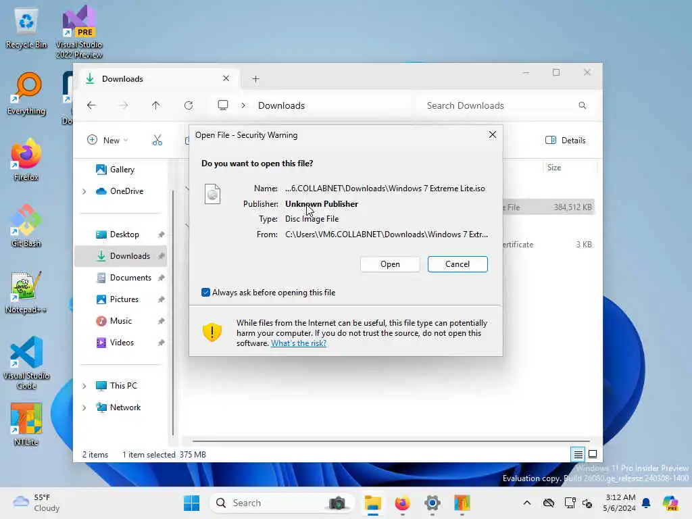Click the Cut scissors icon
This screenshot has height=519, width=692.
[x=157, y=141]
